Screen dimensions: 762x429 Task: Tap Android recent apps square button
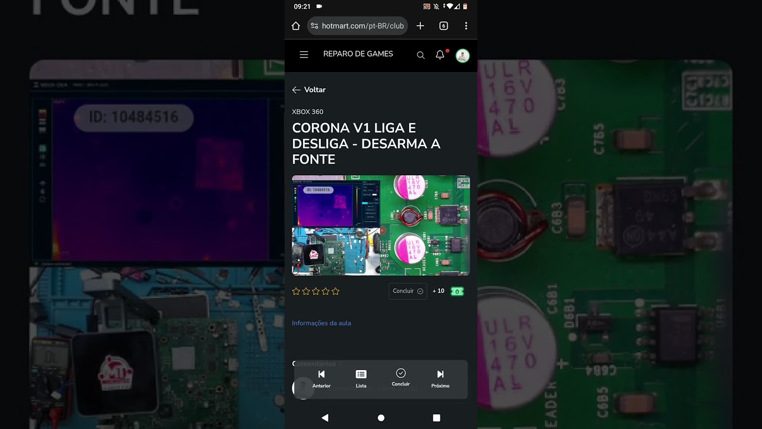[436, 418]
